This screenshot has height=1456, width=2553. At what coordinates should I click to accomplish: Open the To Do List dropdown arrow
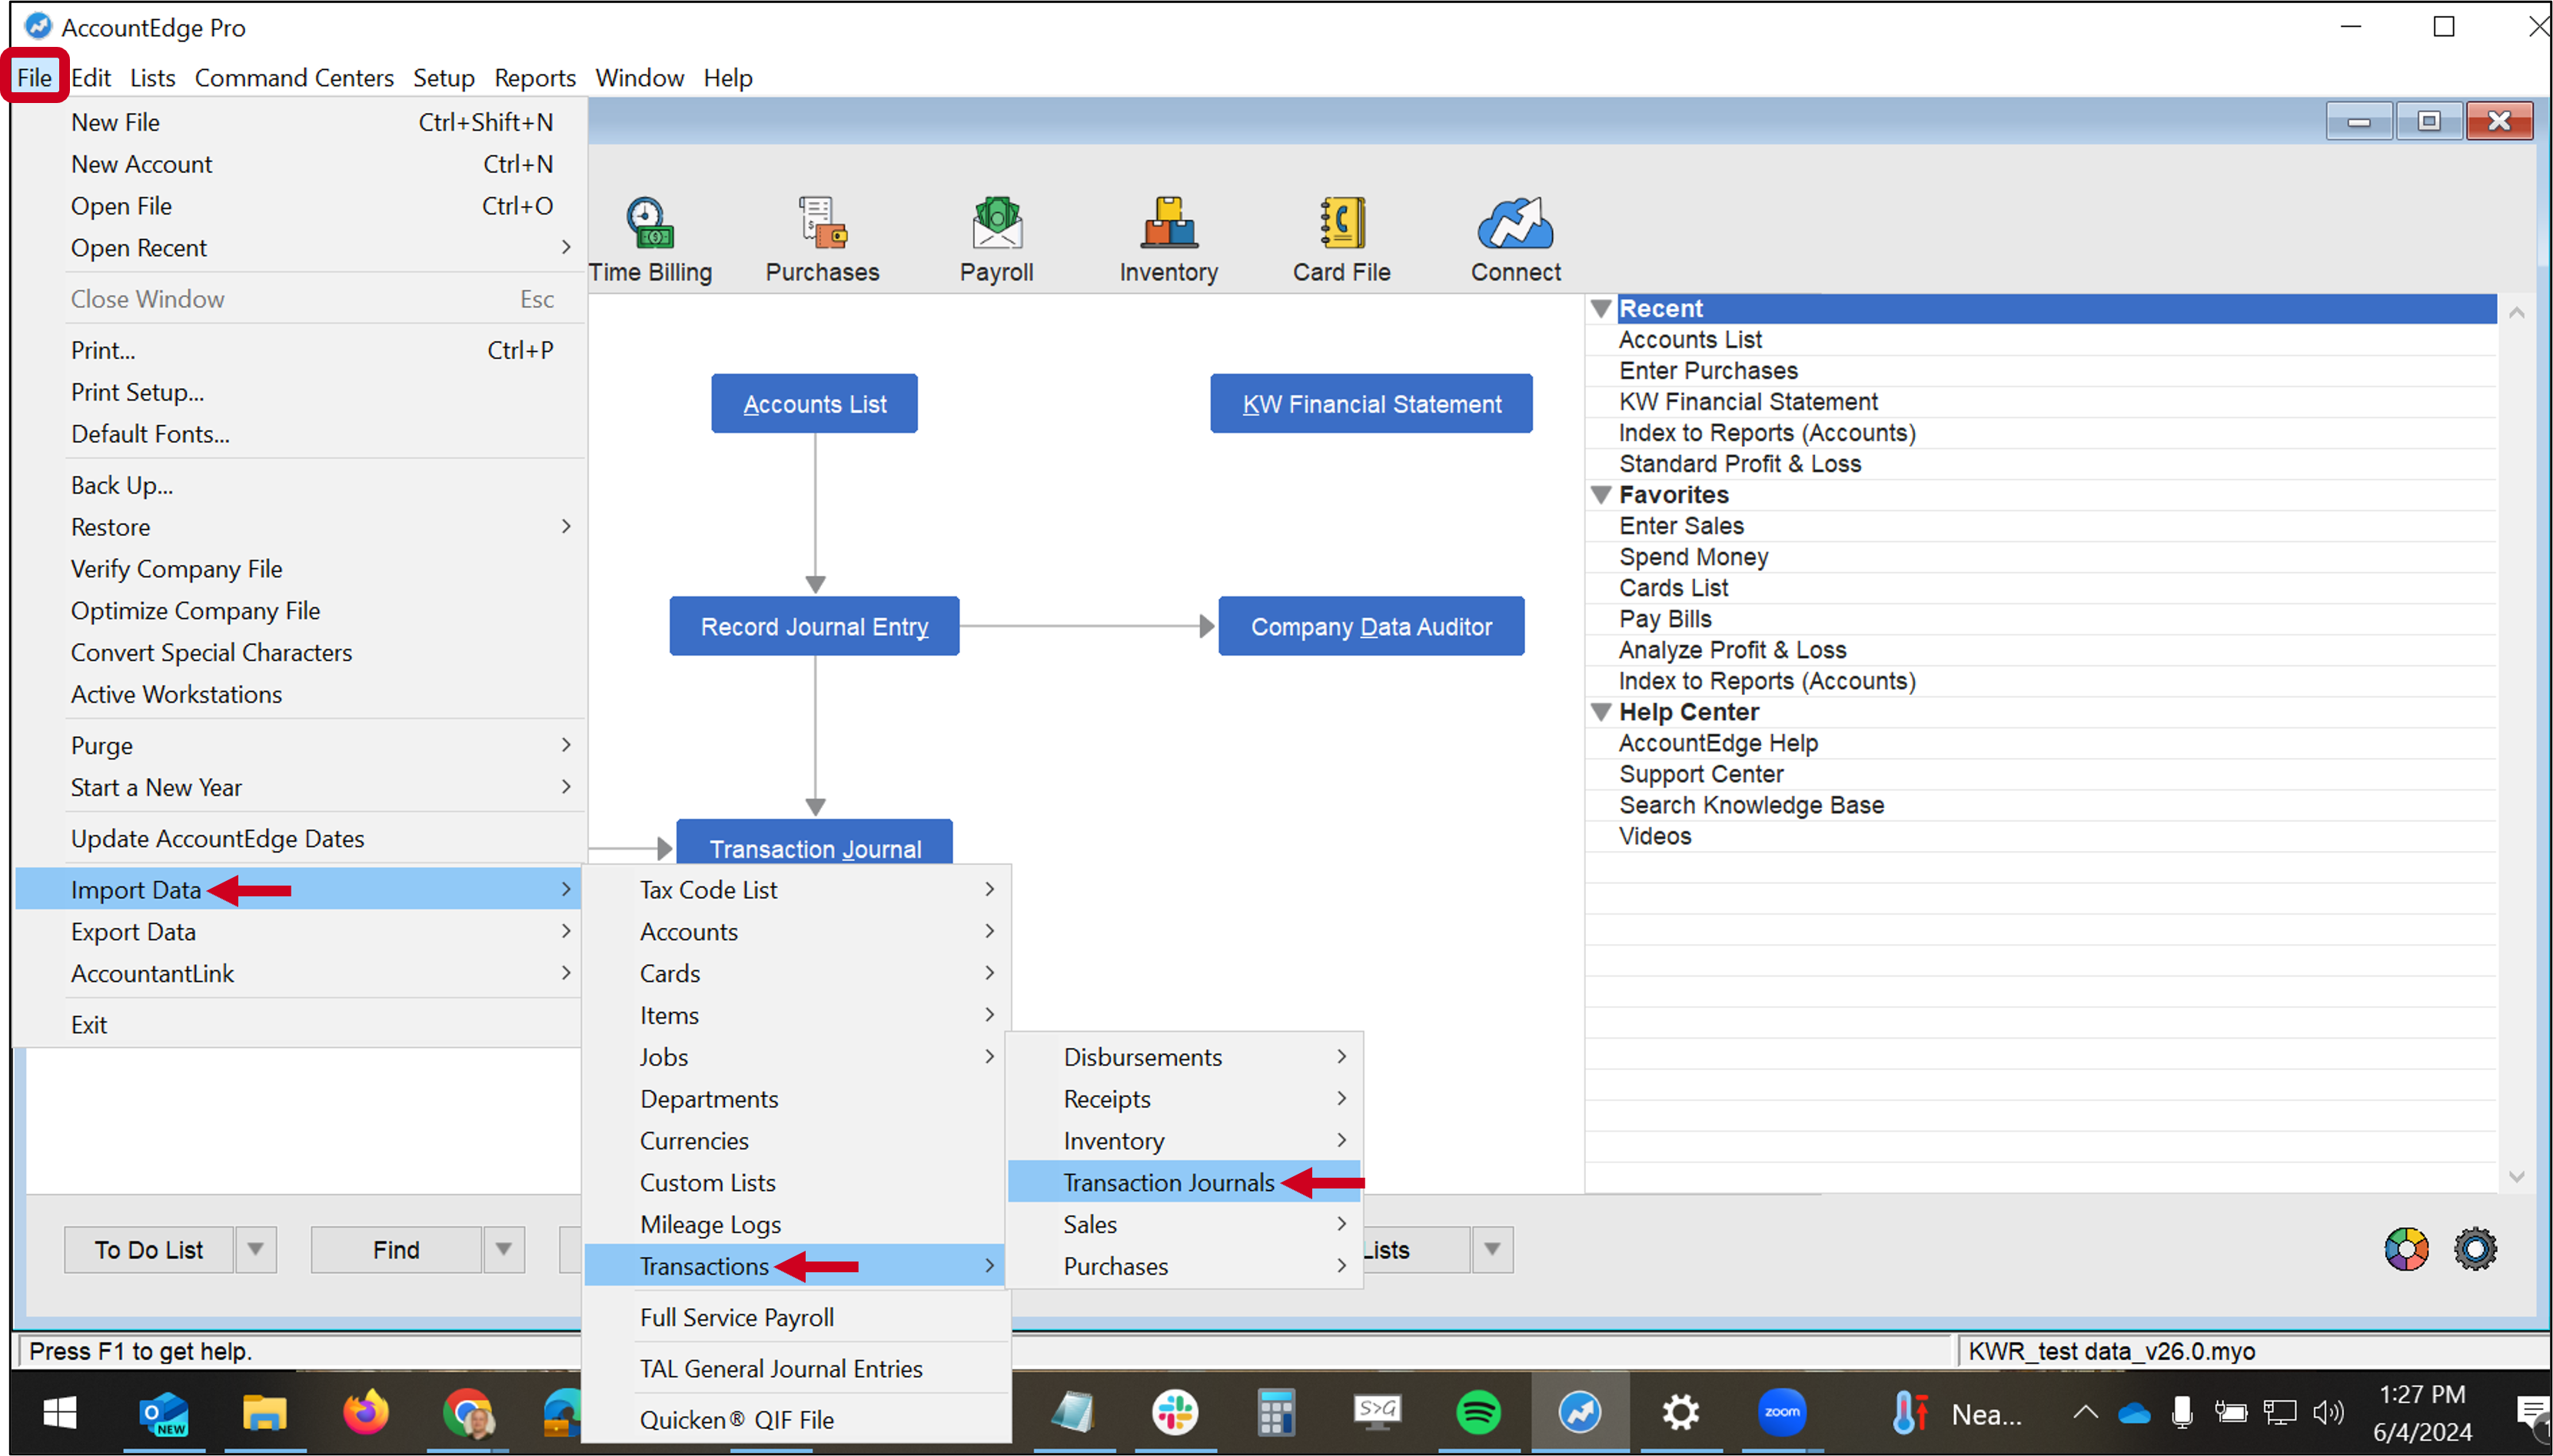click(257, 1249)
